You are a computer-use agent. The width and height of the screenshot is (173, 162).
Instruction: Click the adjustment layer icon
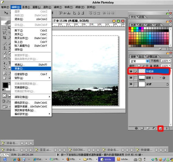point(154,128)
